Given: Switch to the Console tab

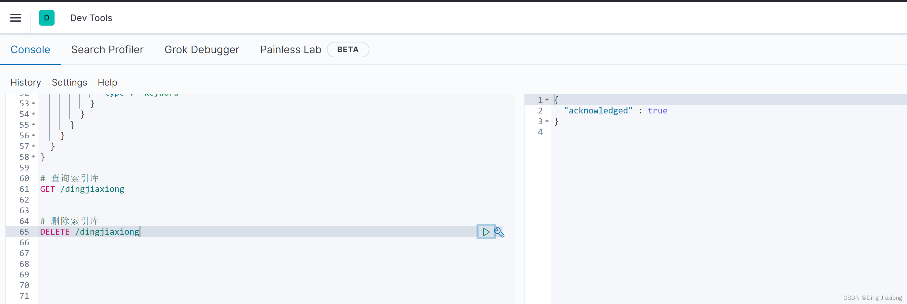Looking at the screenshot, I should tap(30, 50).
